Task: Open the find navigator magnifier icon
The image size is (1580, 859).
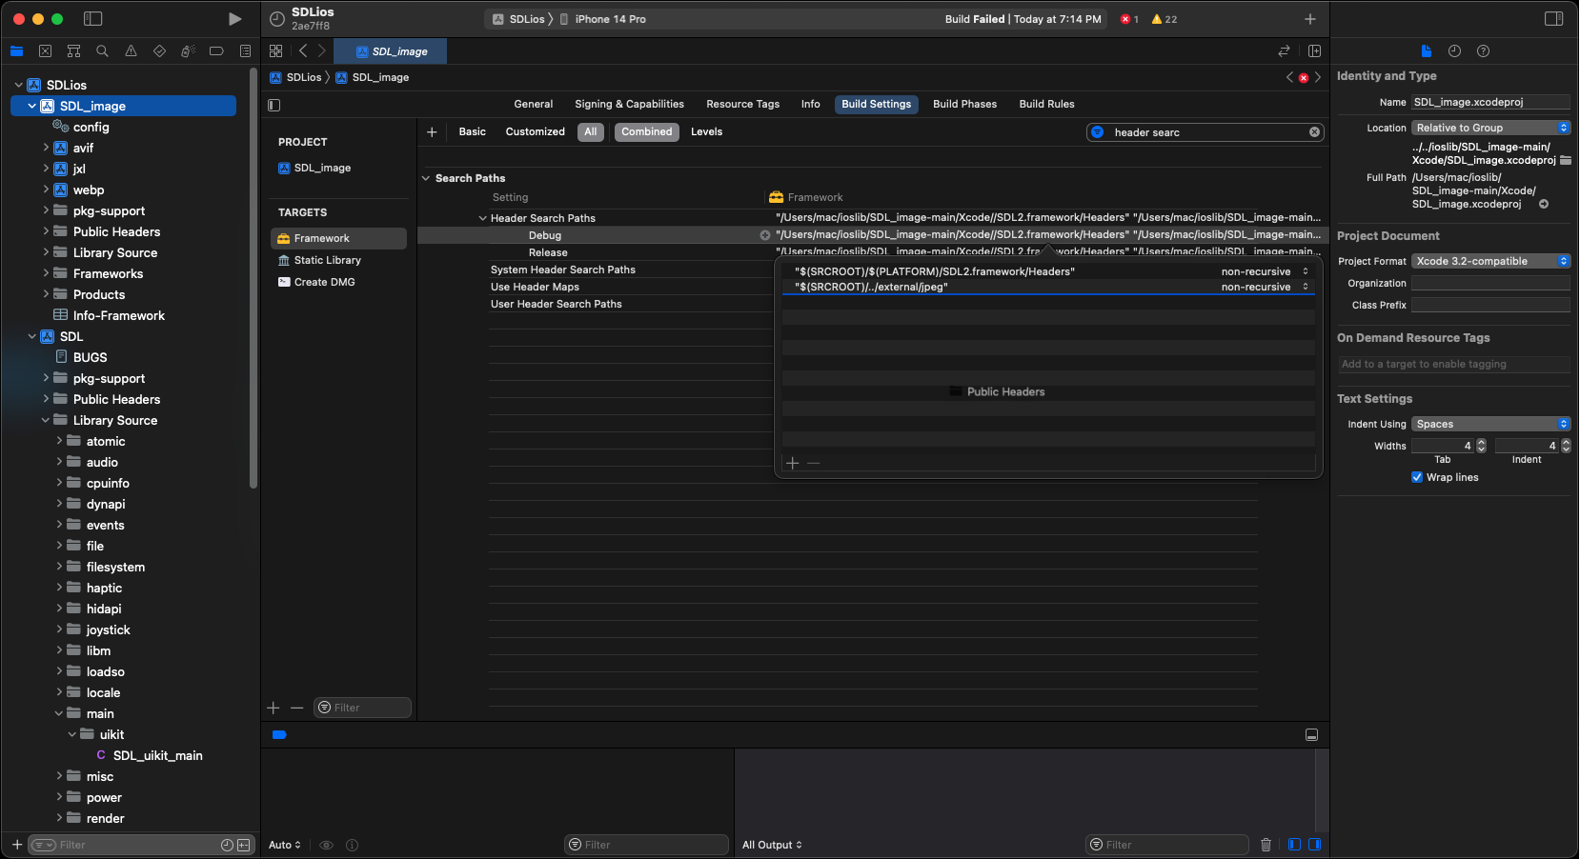Action: [102, 51]
